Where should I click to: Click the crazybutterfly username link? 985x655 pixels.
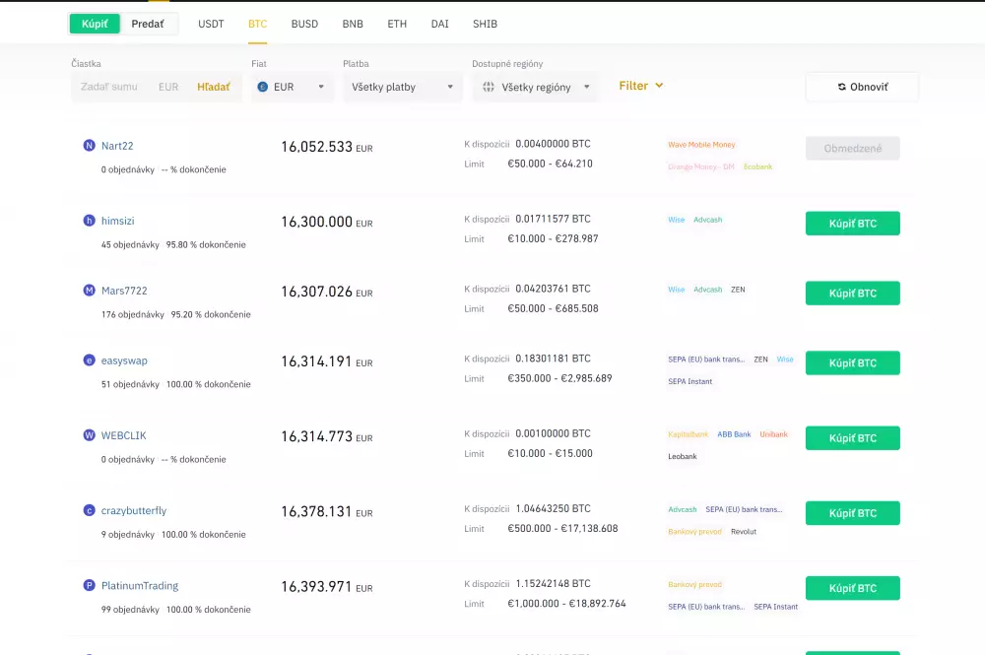point(134,510)
